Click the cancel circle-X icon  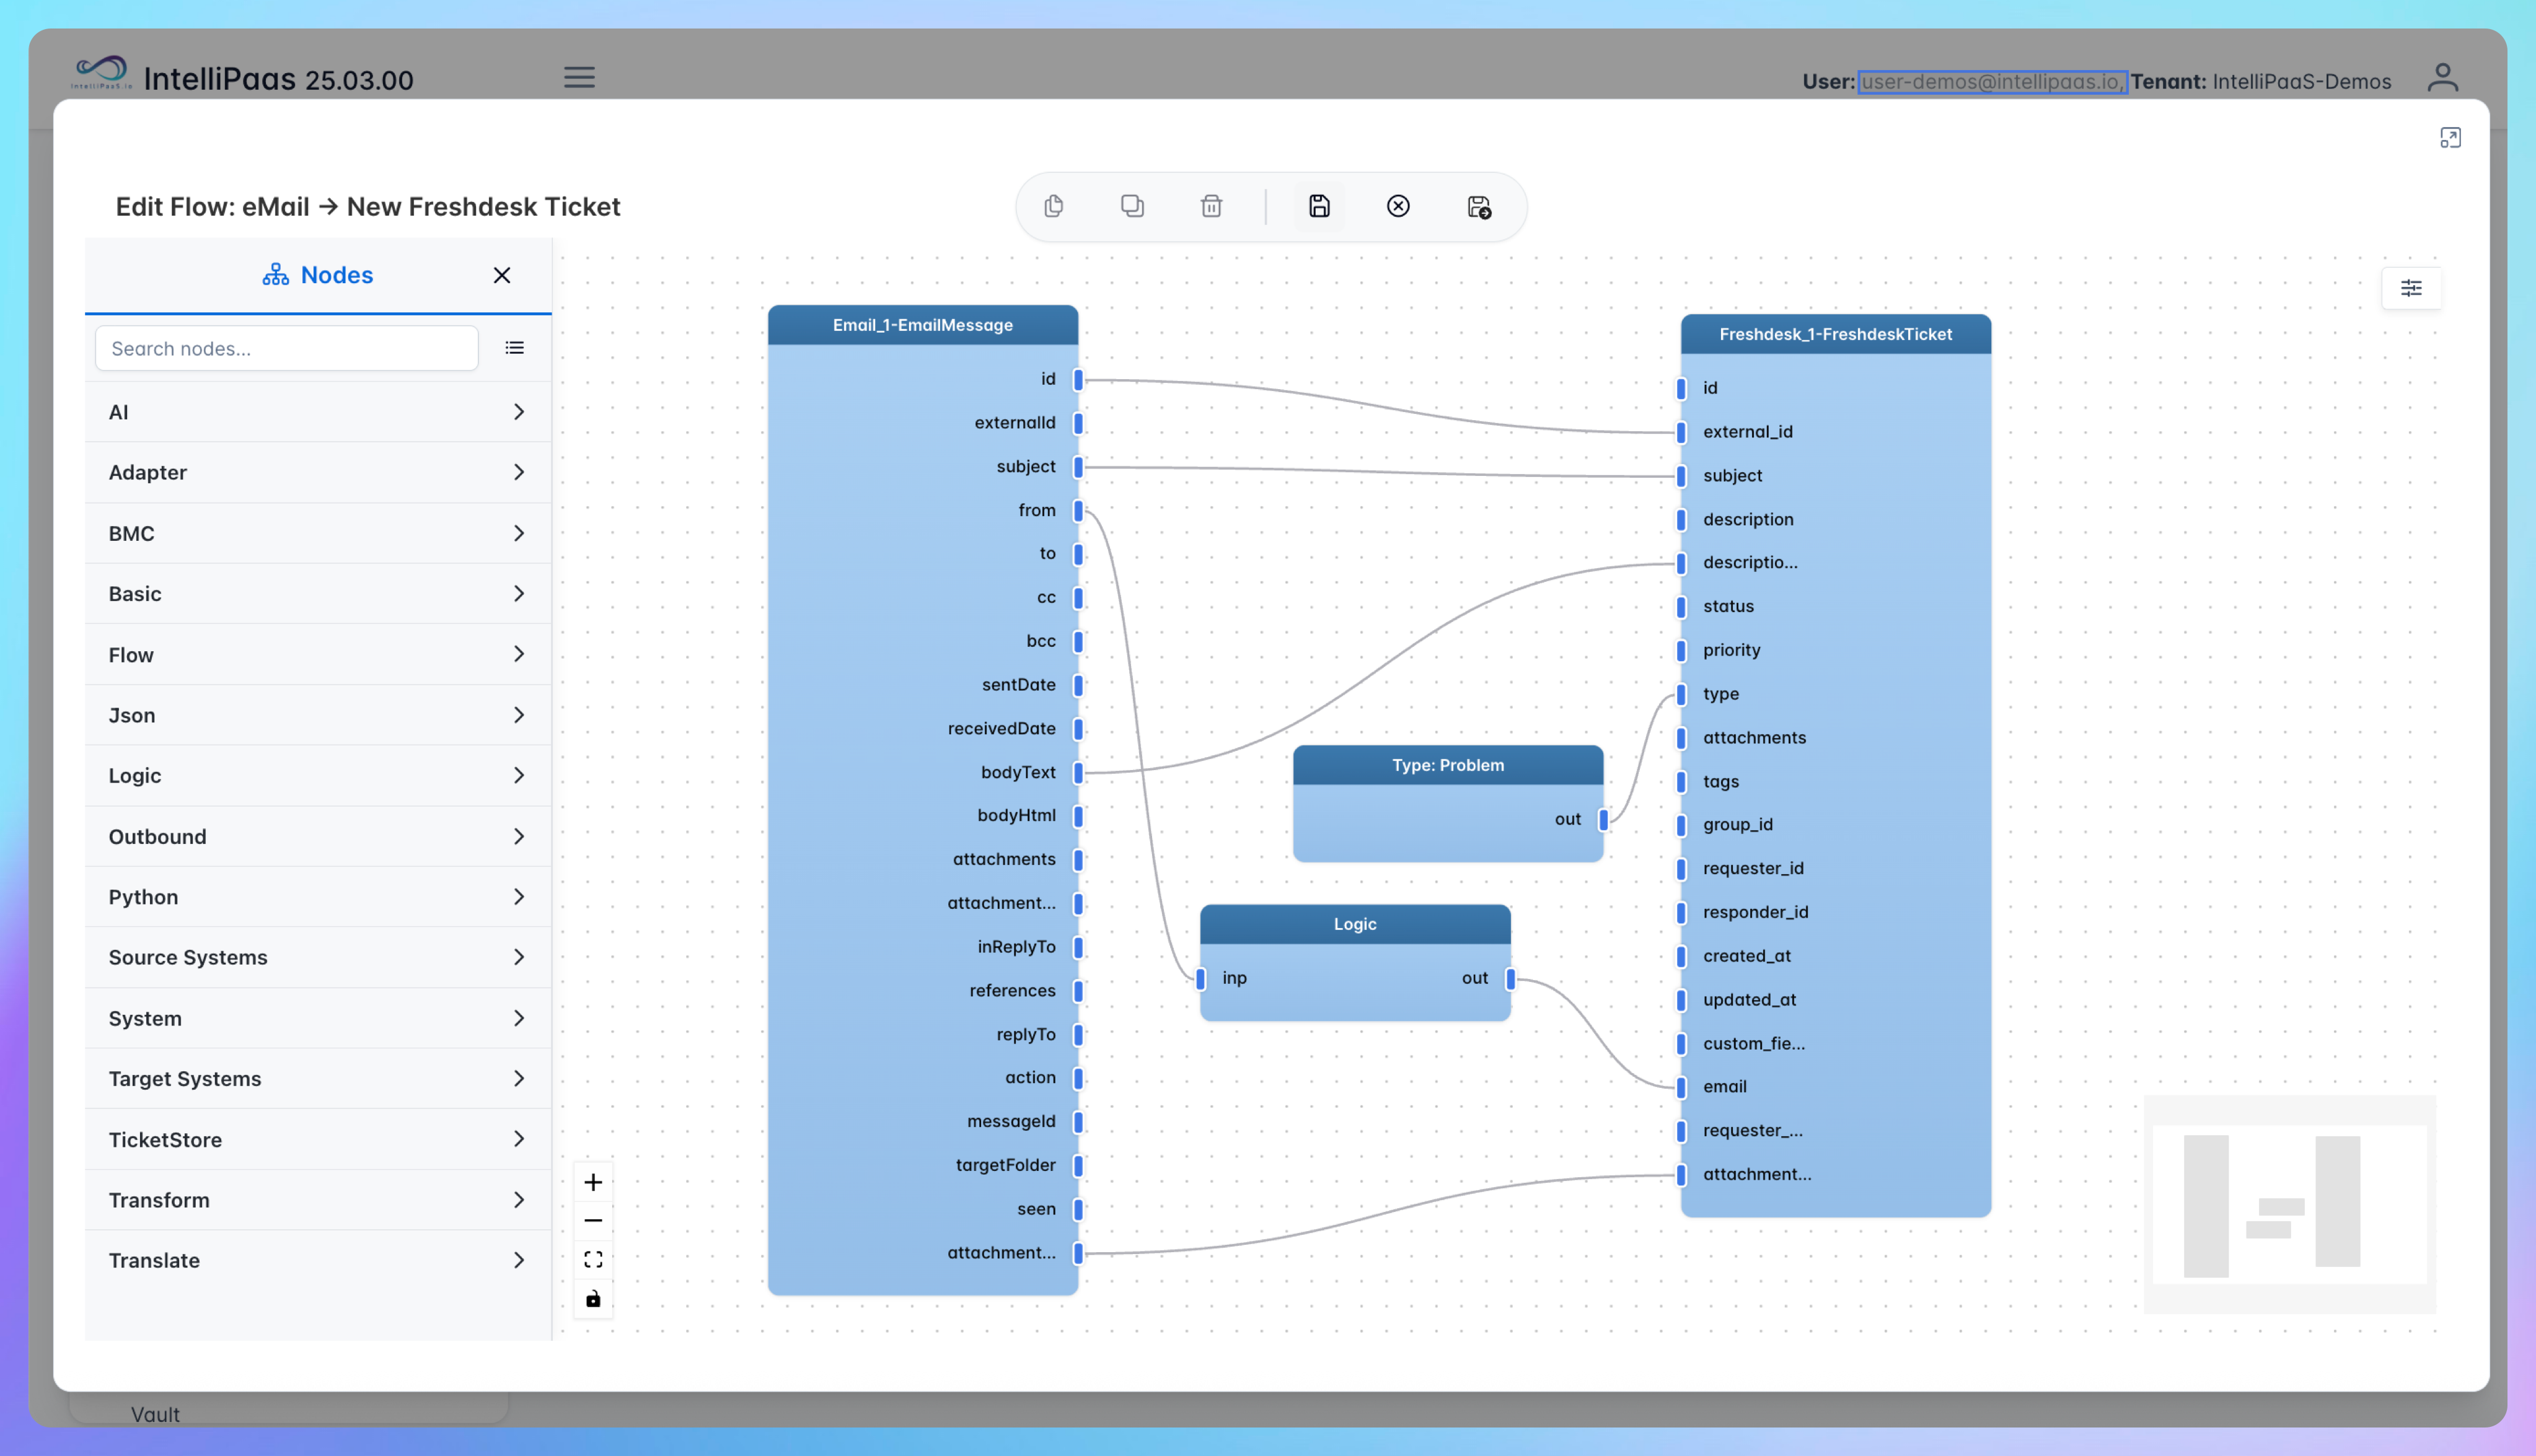(x=1398, y=206)
